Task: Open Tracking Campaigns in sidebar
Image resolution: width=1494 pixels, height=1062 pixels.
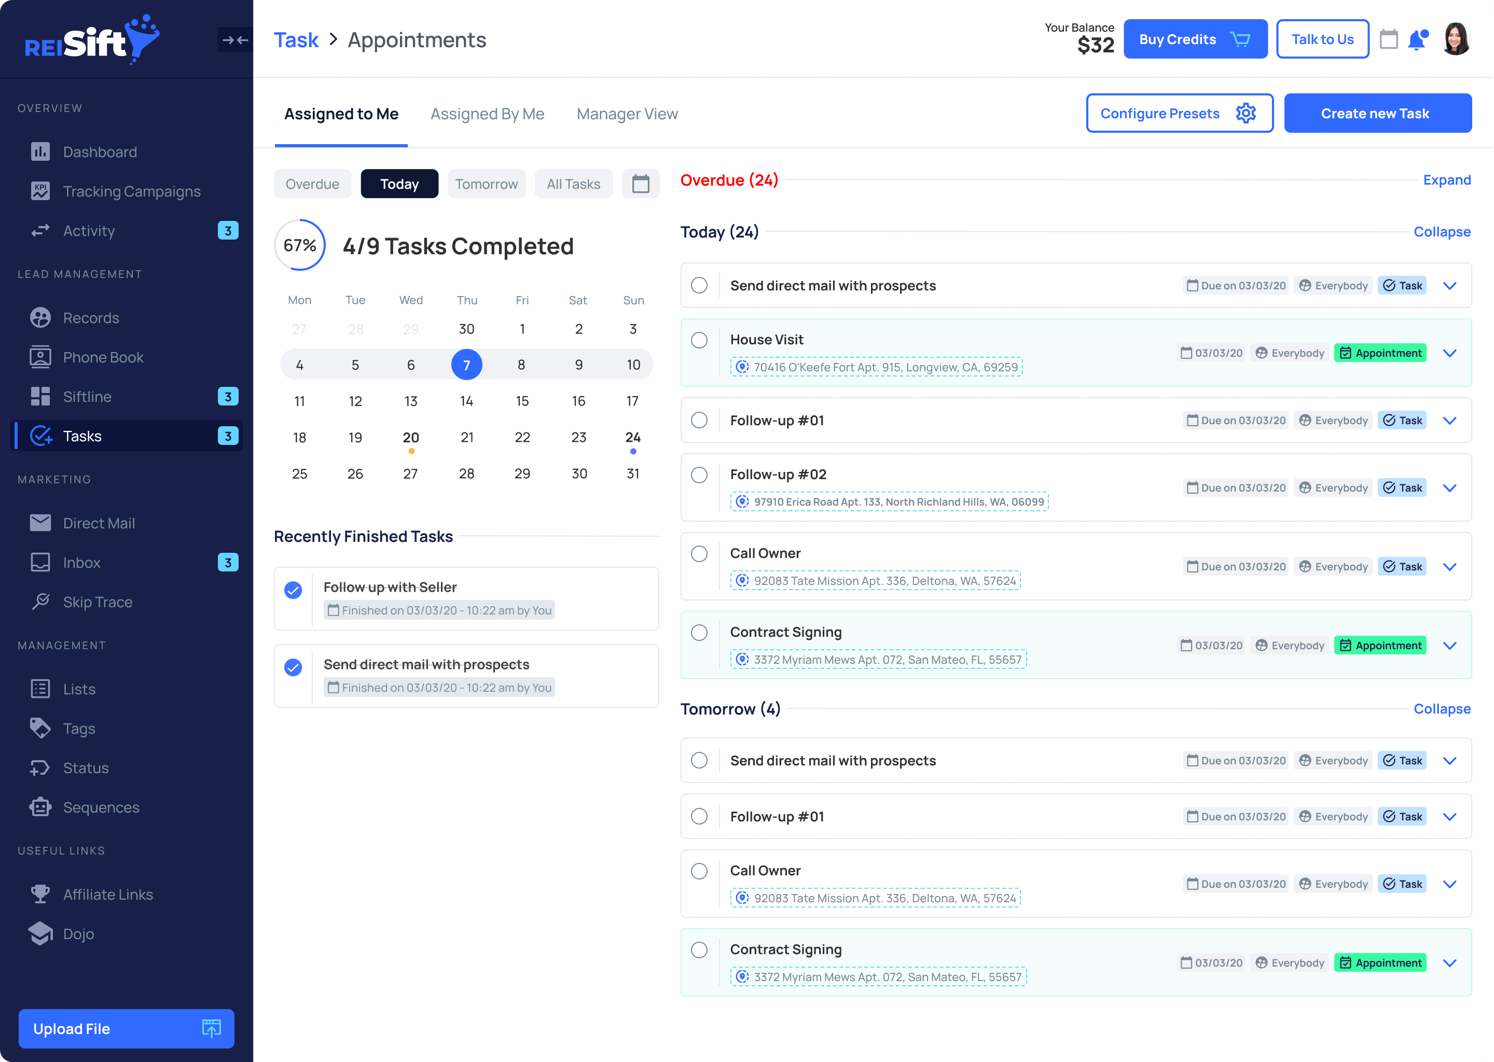Action: [131, 191]
